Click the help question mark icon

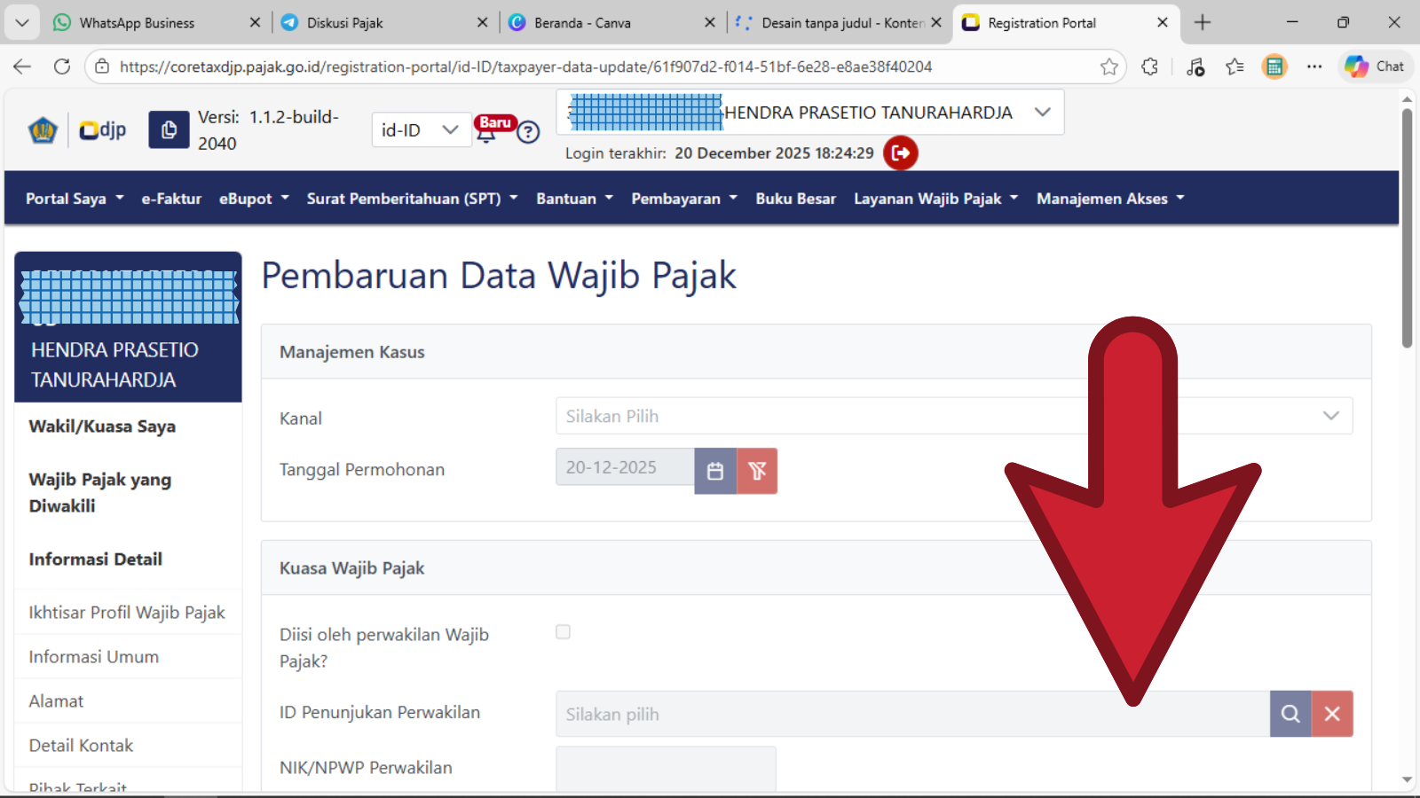pos(528,132)
